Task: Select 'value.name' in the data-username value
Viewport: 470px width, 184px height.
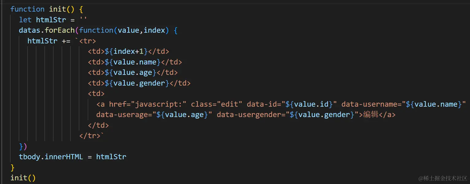Action: tap(436, 104)
